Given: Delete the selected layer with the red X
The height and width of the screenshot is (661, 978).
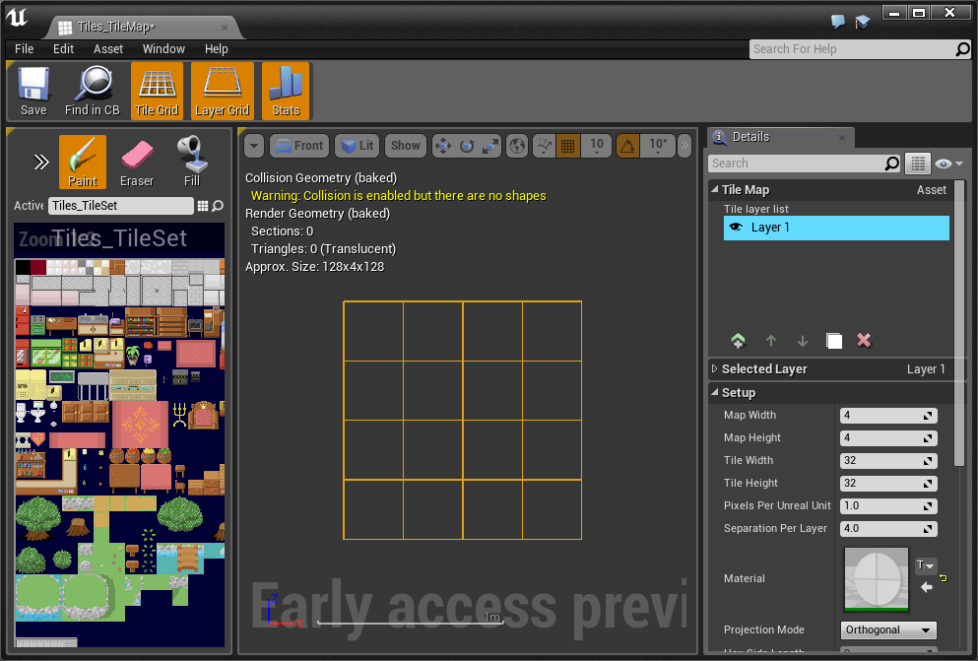Looking at the screenshot, I should (x=864, y=340).
